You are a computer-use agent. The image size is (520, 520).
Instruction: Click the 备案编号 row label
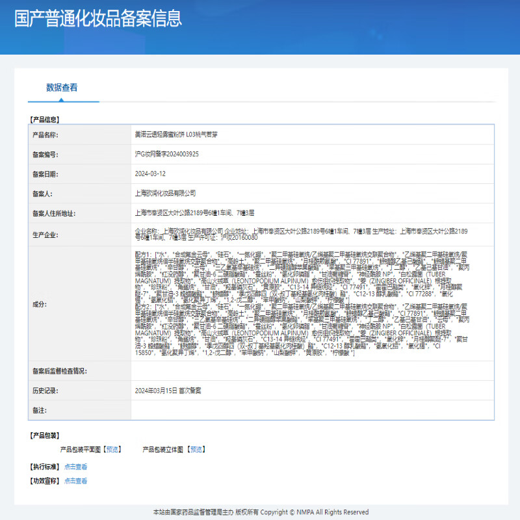tap(45, 155)
